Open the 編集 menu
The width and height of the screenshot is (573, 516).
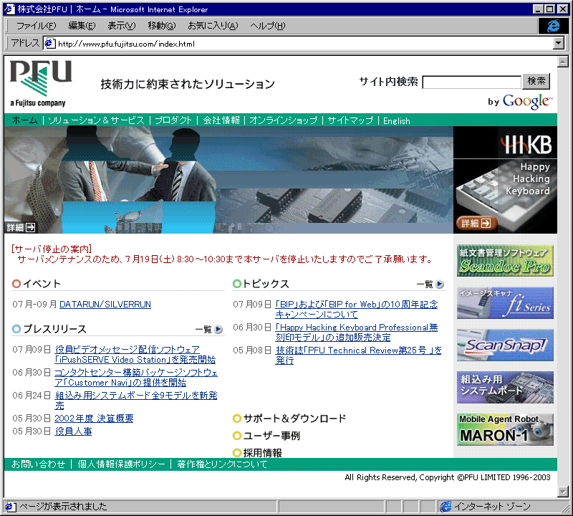point(82,26)
